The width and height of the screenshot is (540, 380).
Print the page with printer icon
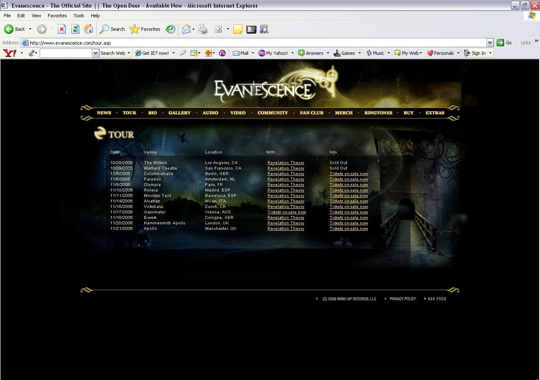(203, 29)
